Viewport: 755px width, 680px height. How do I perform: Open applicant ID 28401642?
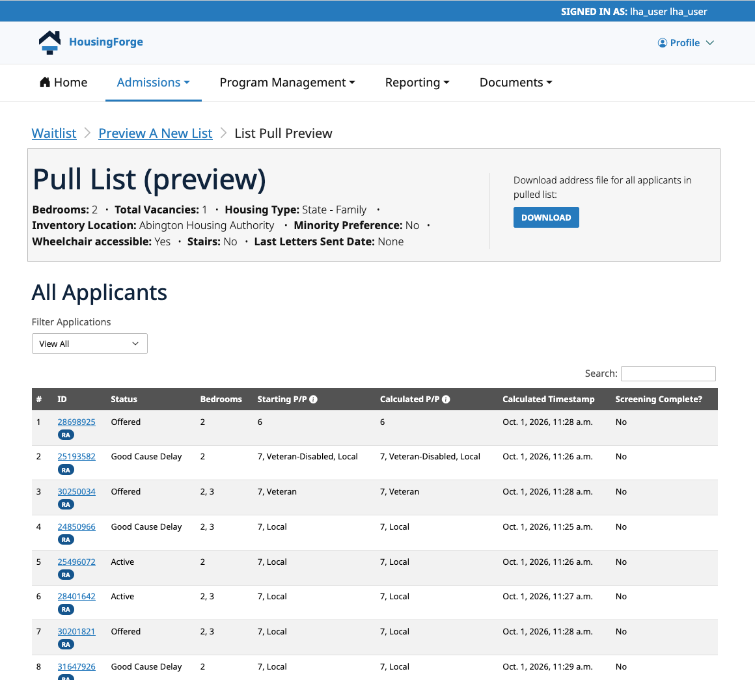(x=77, y=597)
